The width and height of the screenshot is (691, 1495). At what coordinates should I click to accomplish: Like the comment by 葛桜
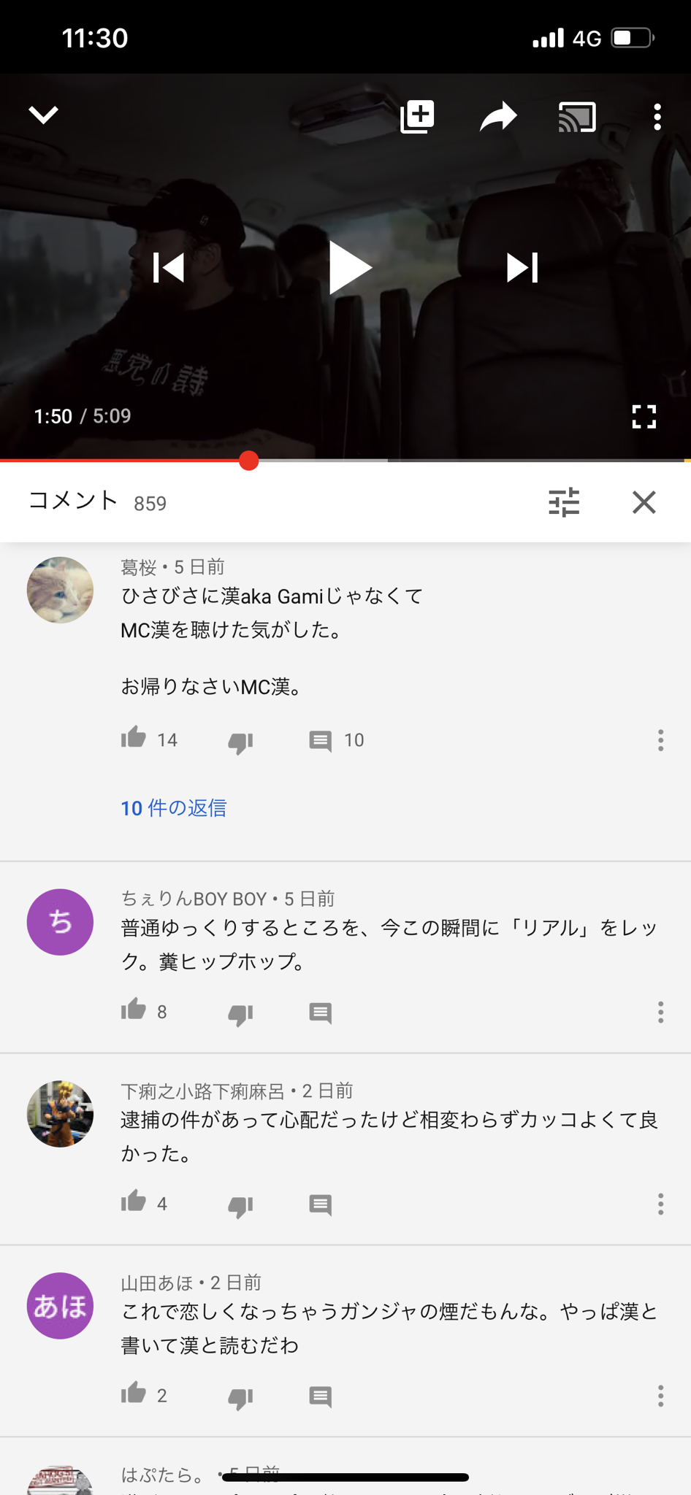134,738
